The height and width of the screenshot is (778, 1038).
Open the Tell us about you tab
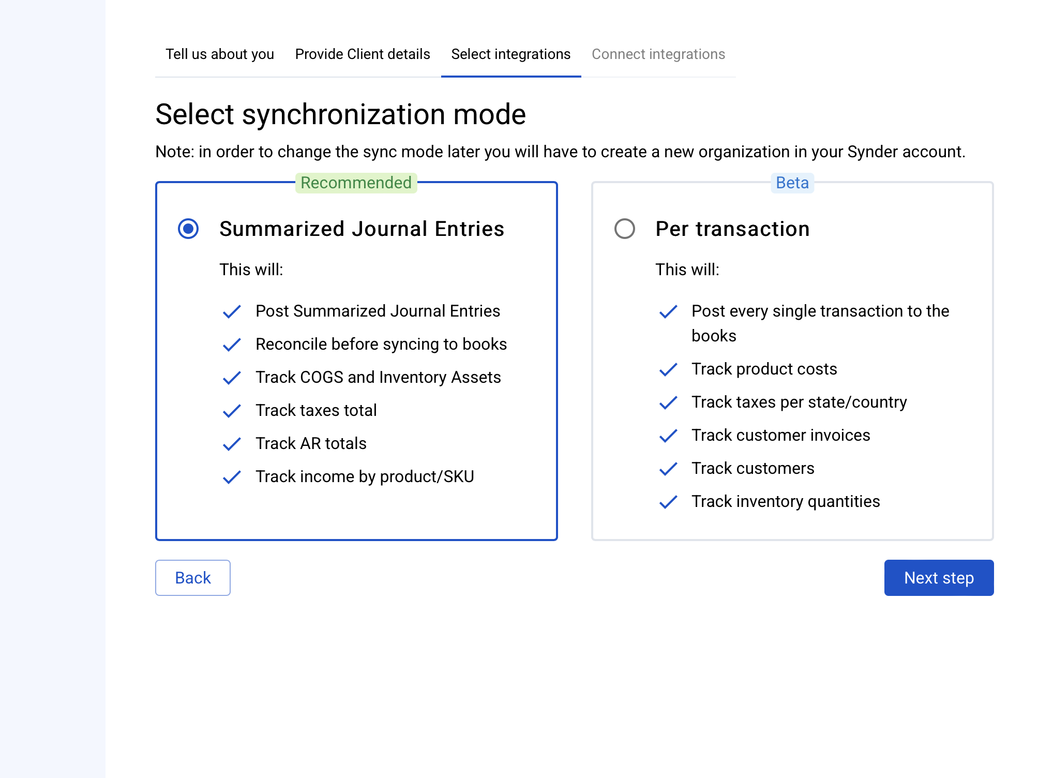(x=220, y=54)
